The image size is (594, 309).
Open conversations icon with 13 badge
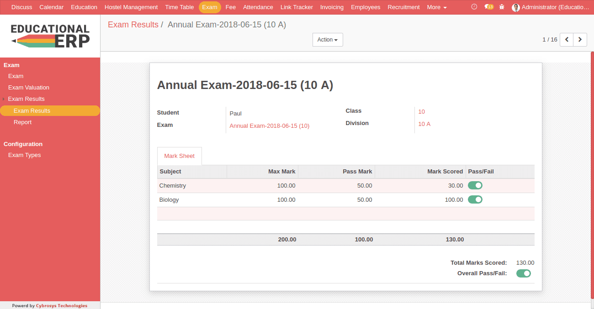pos(489,7)
